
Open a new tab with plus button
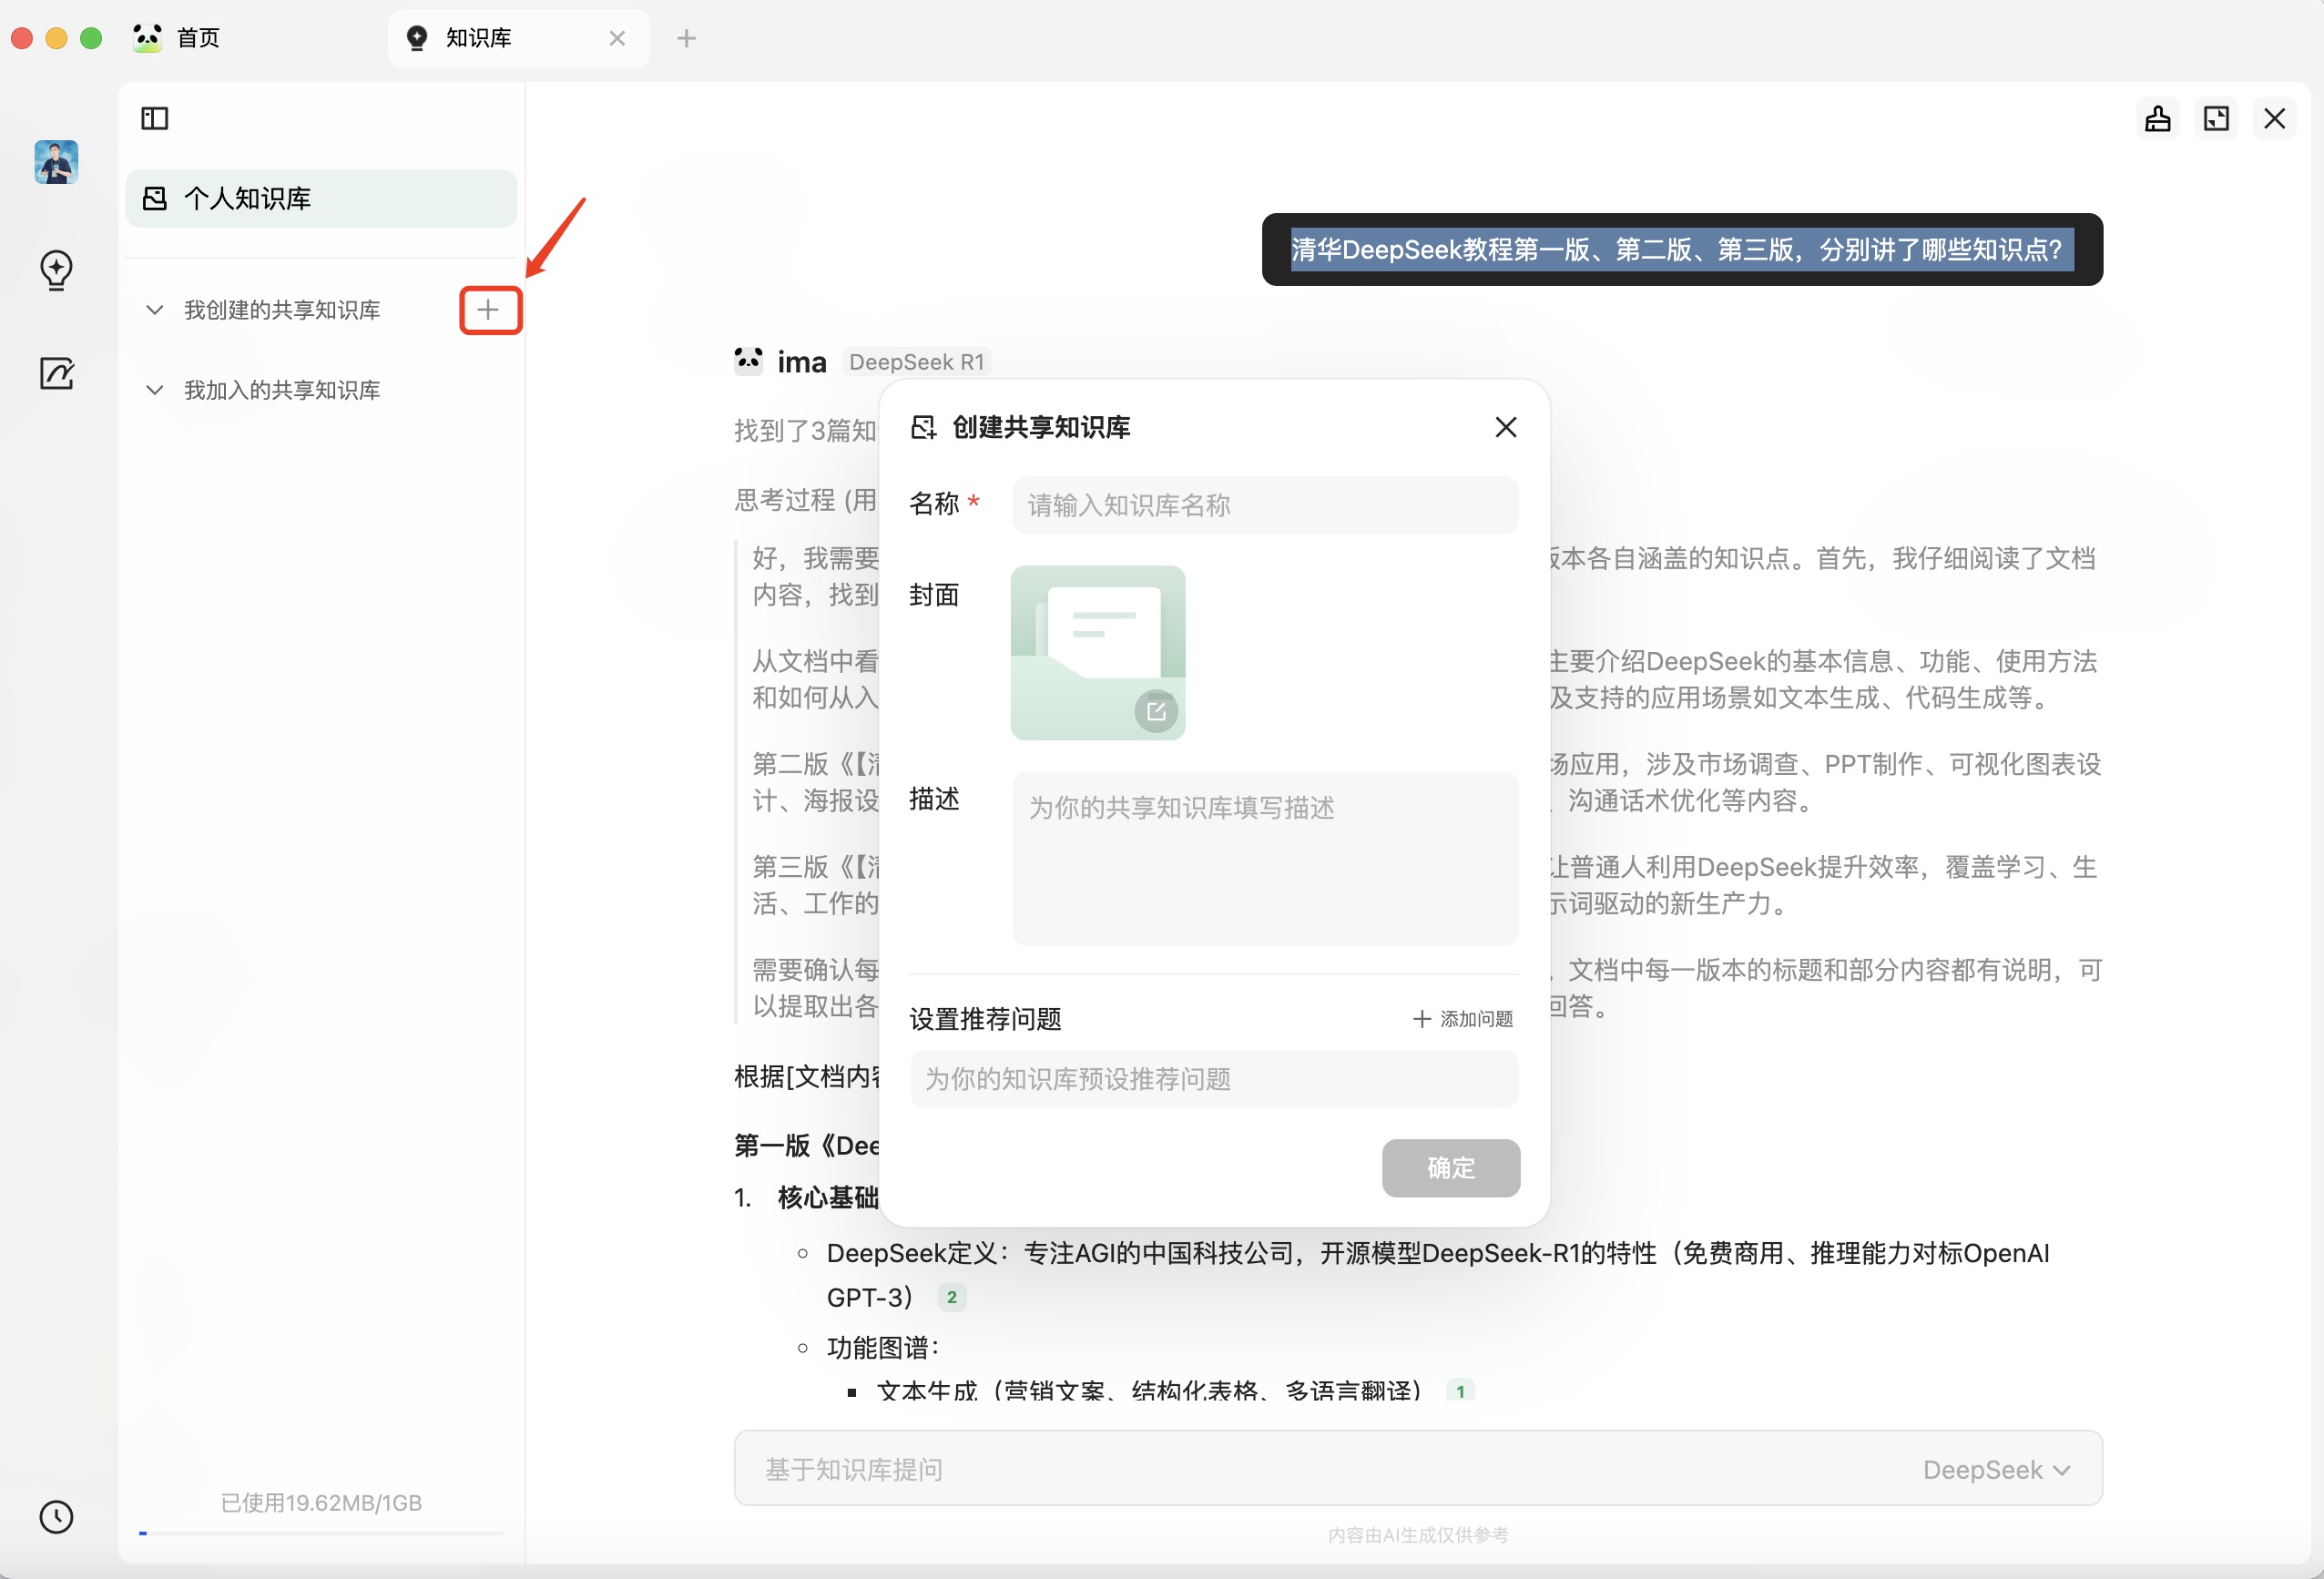pyautogui.click(x=686, y=38)
